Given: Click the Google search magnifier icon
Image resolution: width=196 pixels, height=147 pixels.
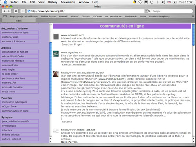Looking at the screenshot, I should coord(150,11).
